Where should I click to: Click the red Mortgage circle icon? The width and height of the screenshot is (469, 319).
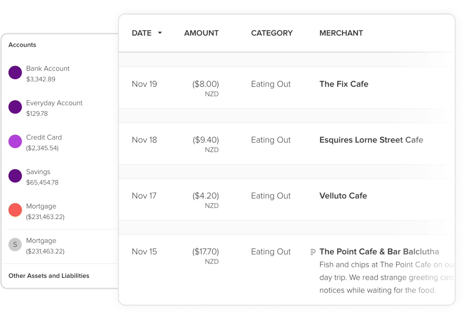coord(15,210)
